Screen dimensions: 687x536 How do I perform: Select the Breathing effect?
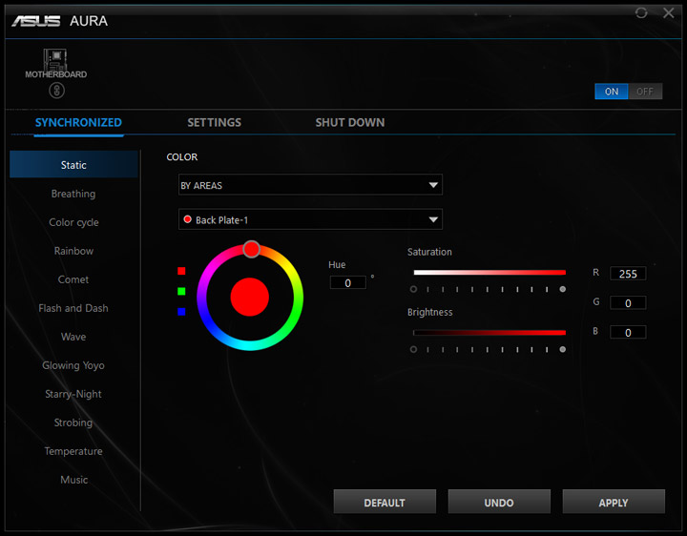(x=73, y=194)
